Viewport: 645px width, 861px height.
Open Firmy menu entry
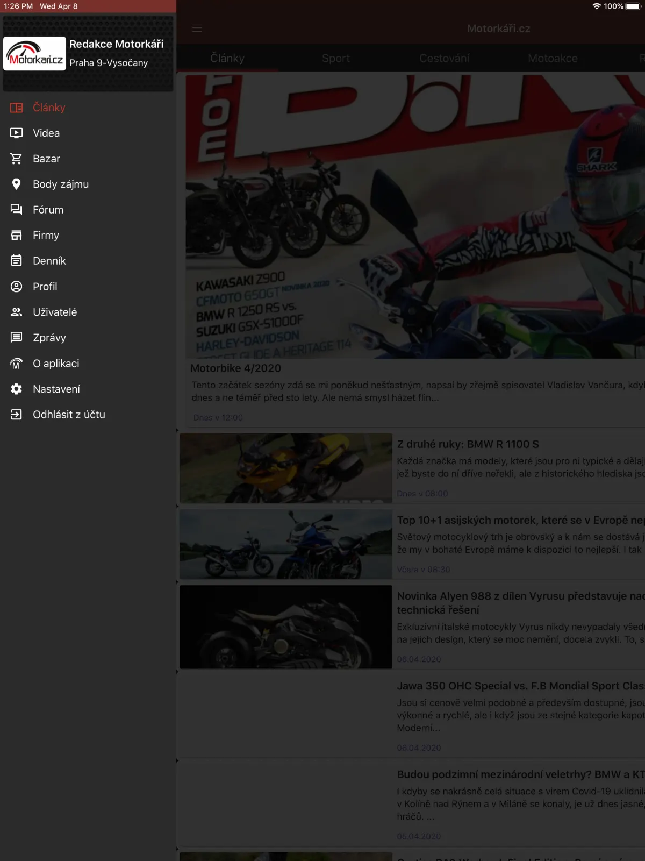(x=88, y=235)
